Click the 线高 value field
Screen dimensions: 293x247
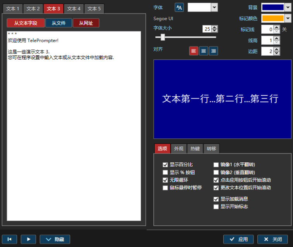coord(267,40)
